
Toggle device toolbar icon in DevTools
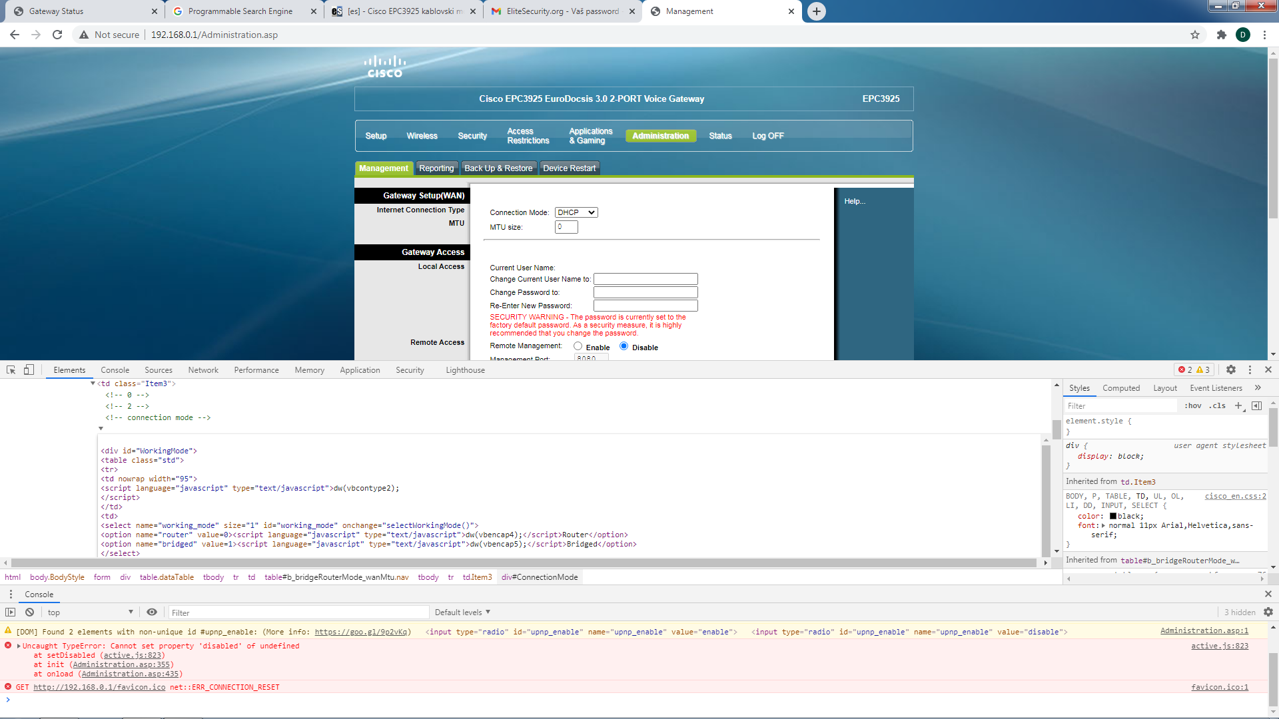[29, 370]
